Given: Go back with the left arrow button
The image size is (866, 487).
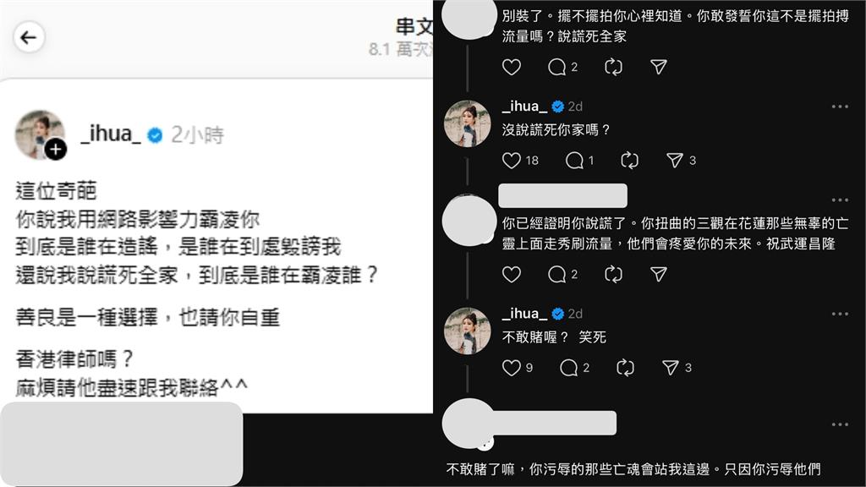Looking at the screenshot, I should (29, 37).
